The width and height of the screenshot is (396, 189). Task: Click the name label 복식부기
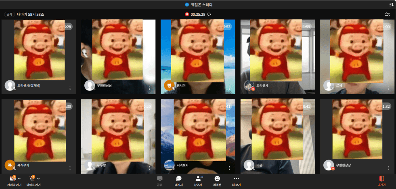pyautogui.click(x=23, y=165)
